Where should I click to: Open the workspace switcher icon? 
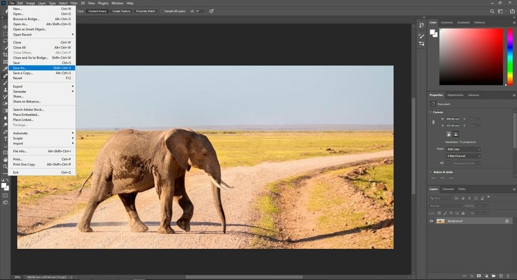(x=501, y=11)
